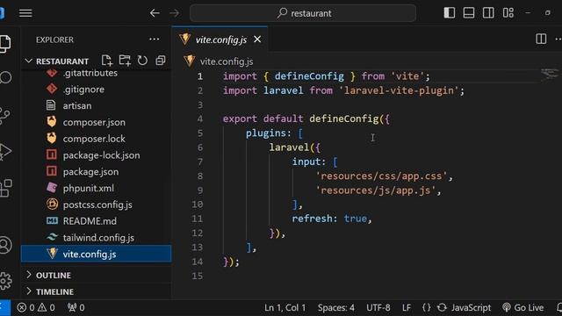
Task: Create a new file in RESTAURANT
Action: click(x=106, y=61)
